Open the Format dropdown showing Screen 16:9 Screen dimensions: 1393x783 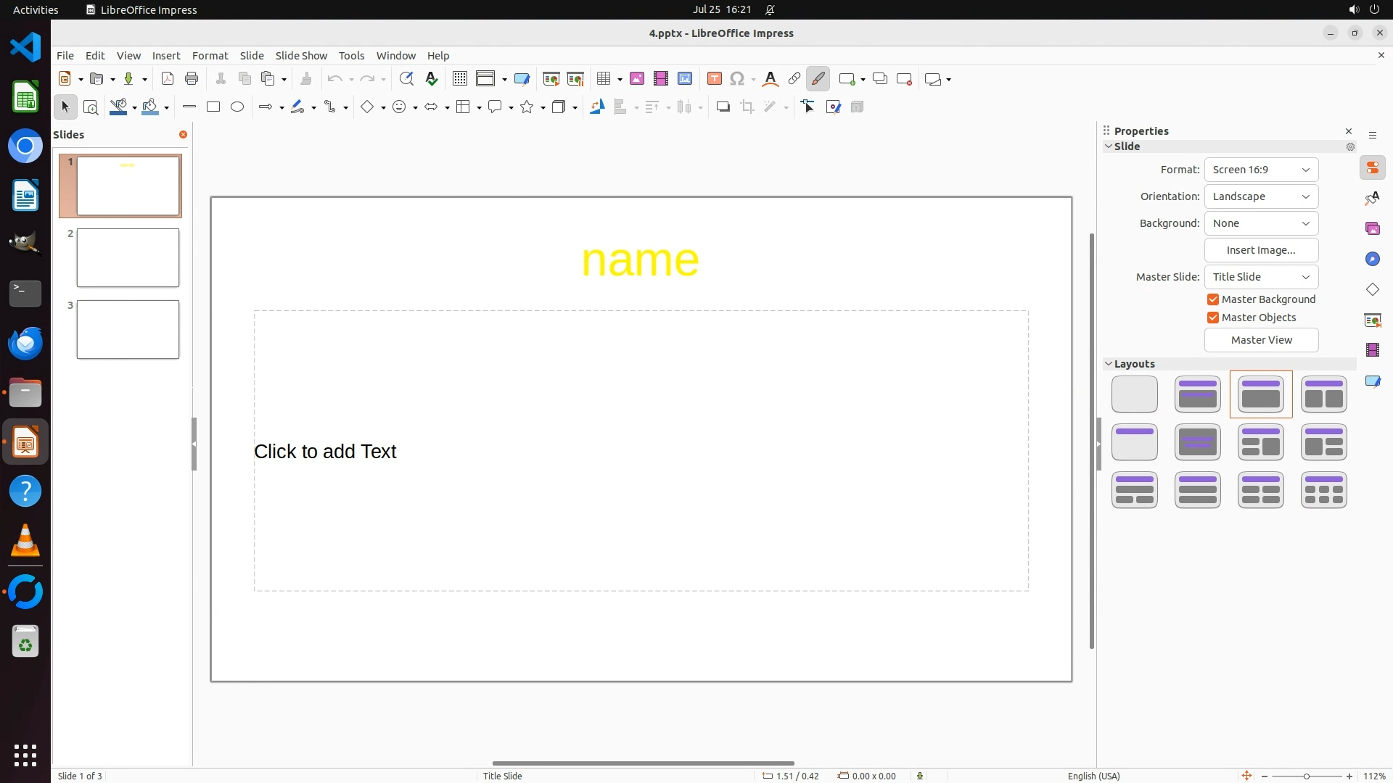1261,170
